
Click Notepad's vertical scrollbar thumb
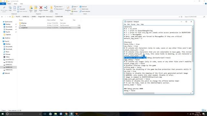[x=192, y=45]
